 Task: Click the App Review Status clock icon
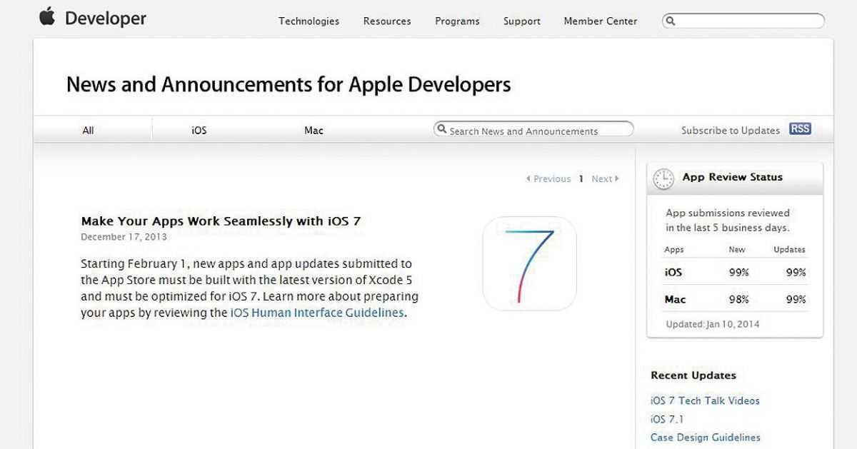pos(663,178)
